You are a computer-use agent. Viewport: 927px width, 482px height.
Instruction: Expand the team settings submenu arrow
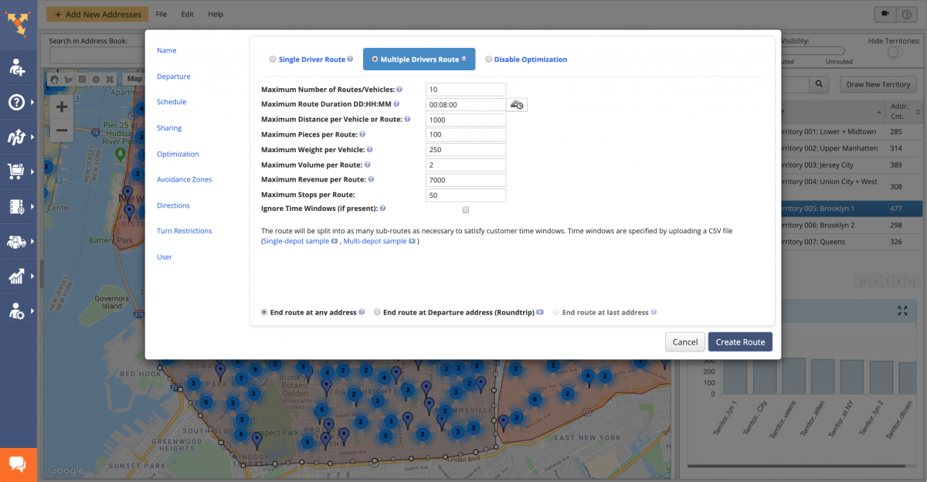tap(32, 311)
